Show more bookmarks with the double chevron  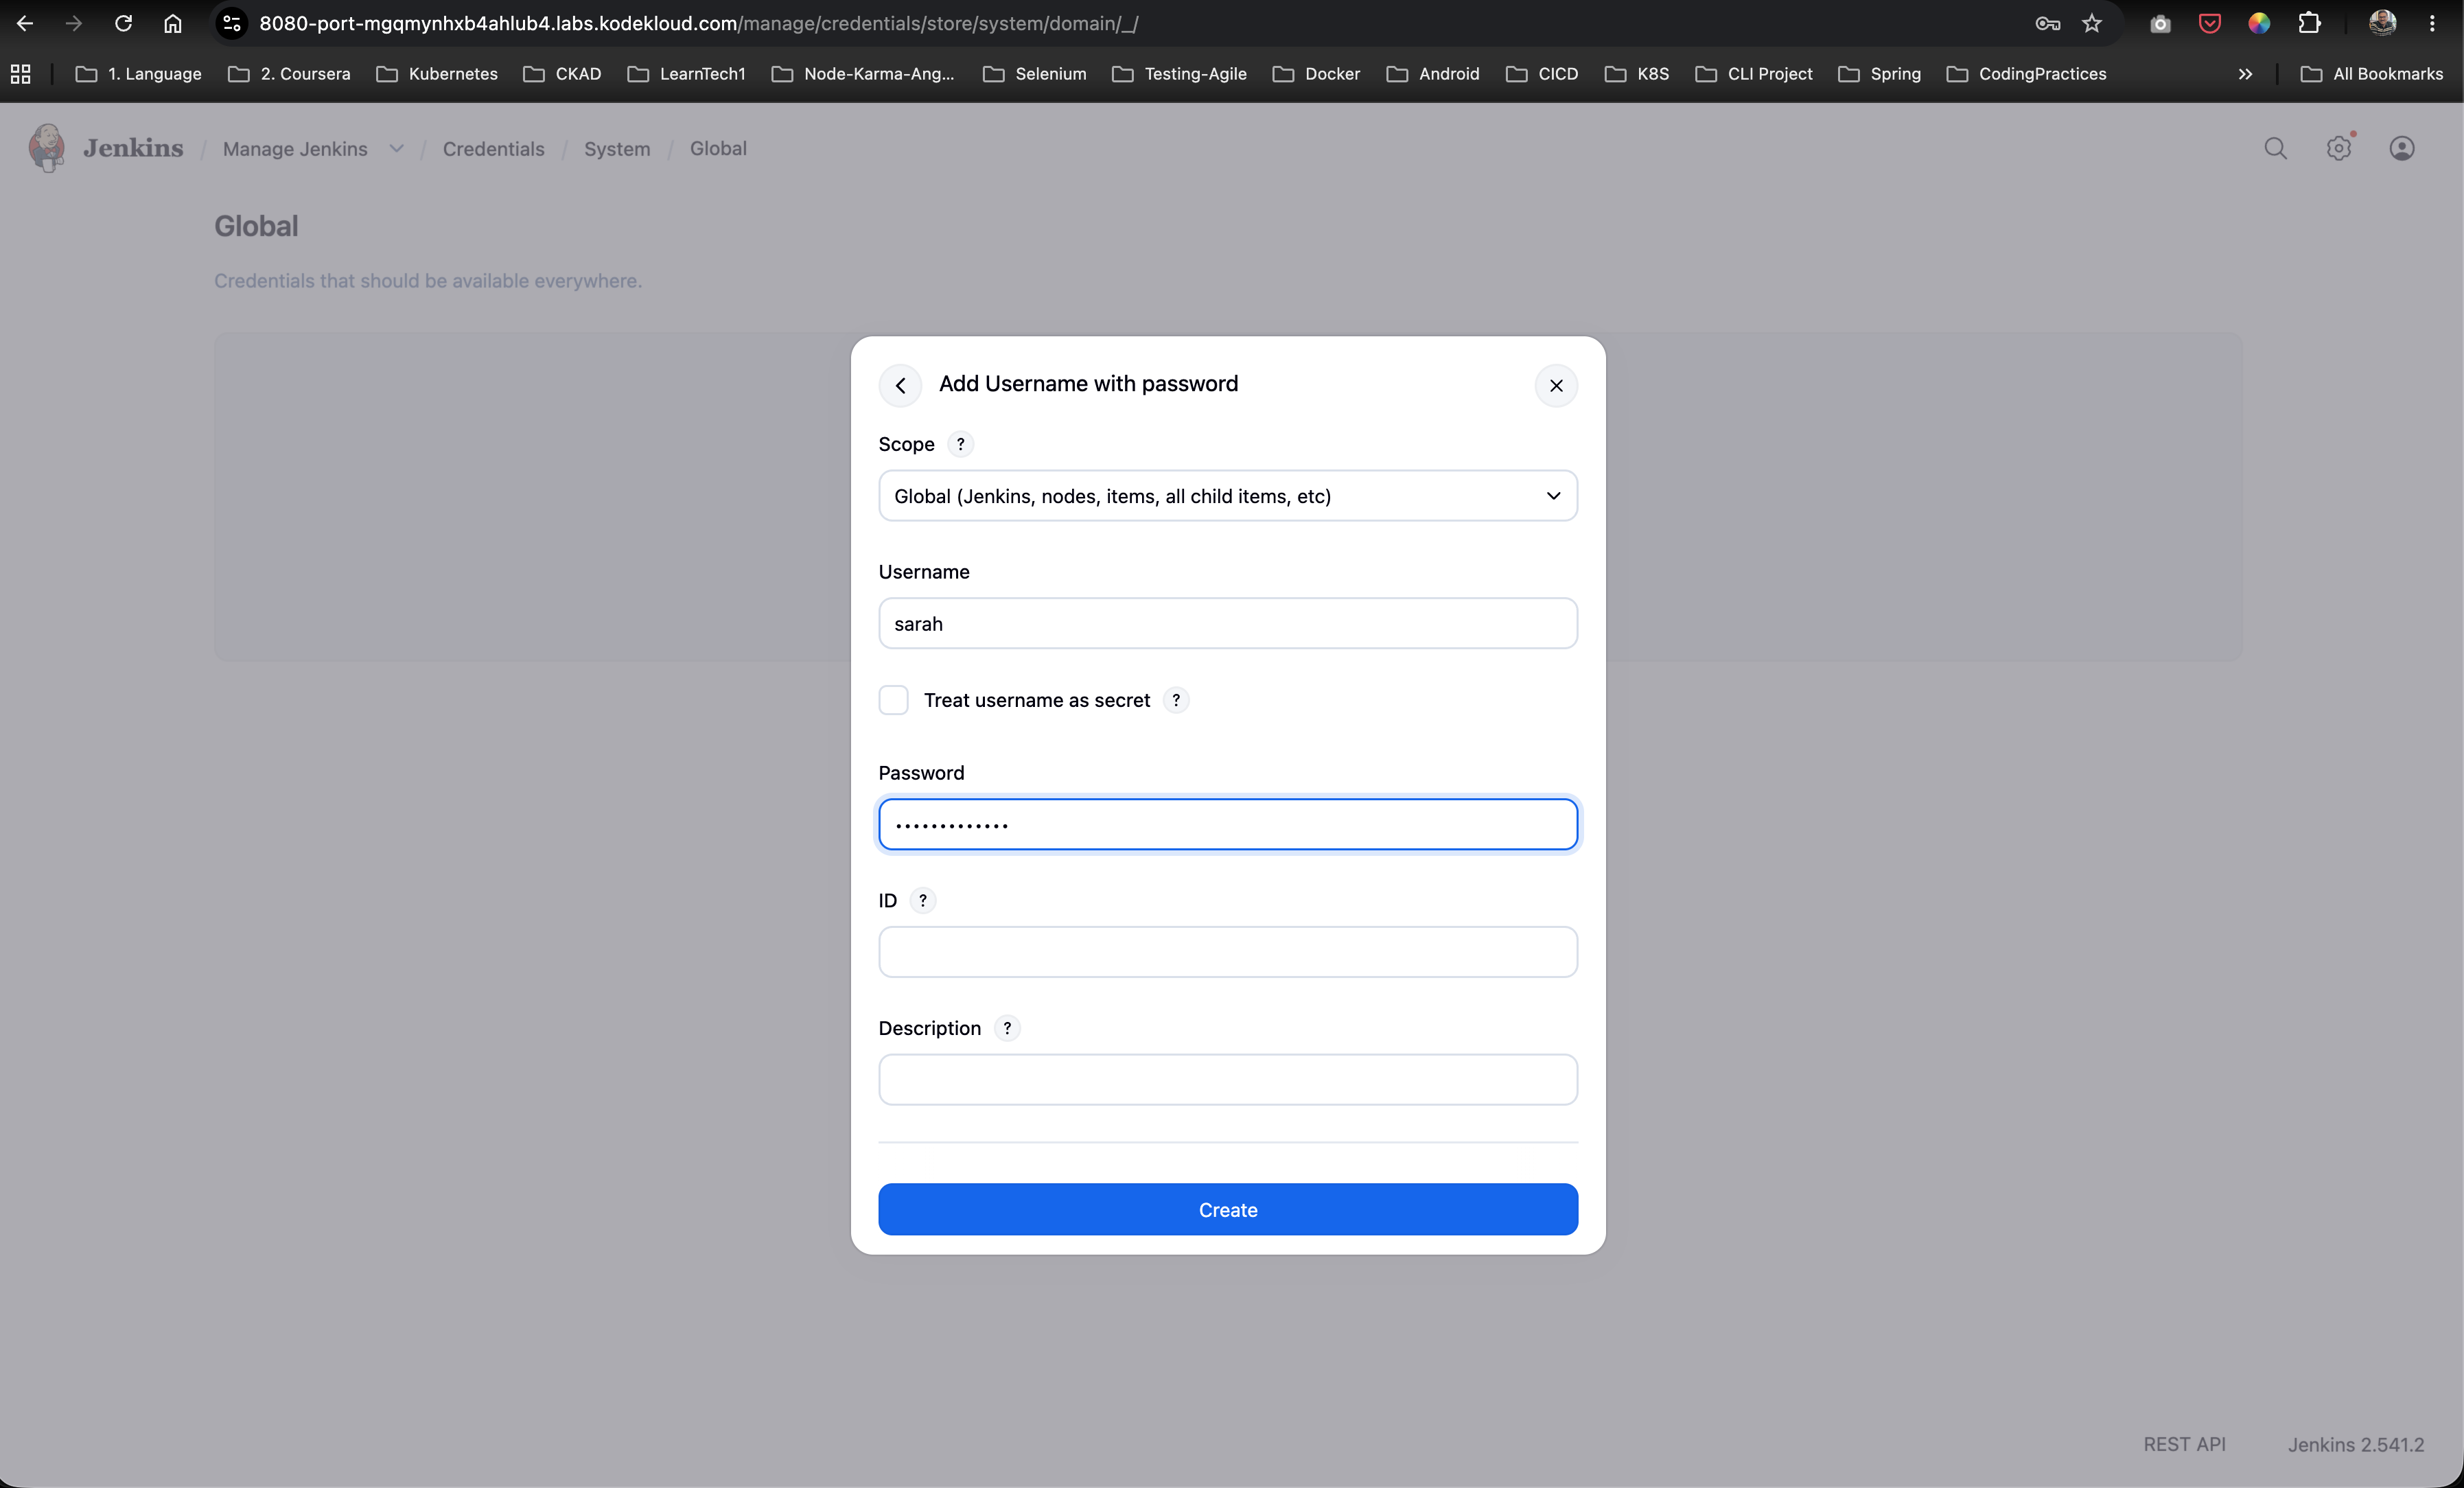pyautogui.click(x=2245, y=74)
